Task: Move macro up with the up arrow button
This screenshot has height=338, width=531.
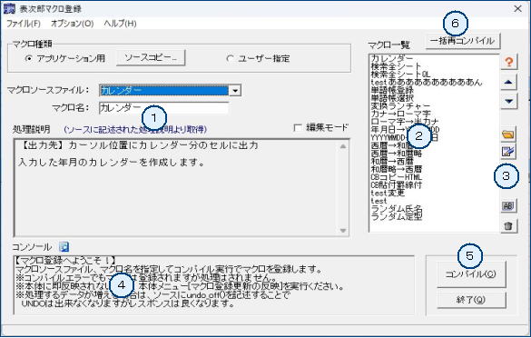Action: (x=508, y=82)
